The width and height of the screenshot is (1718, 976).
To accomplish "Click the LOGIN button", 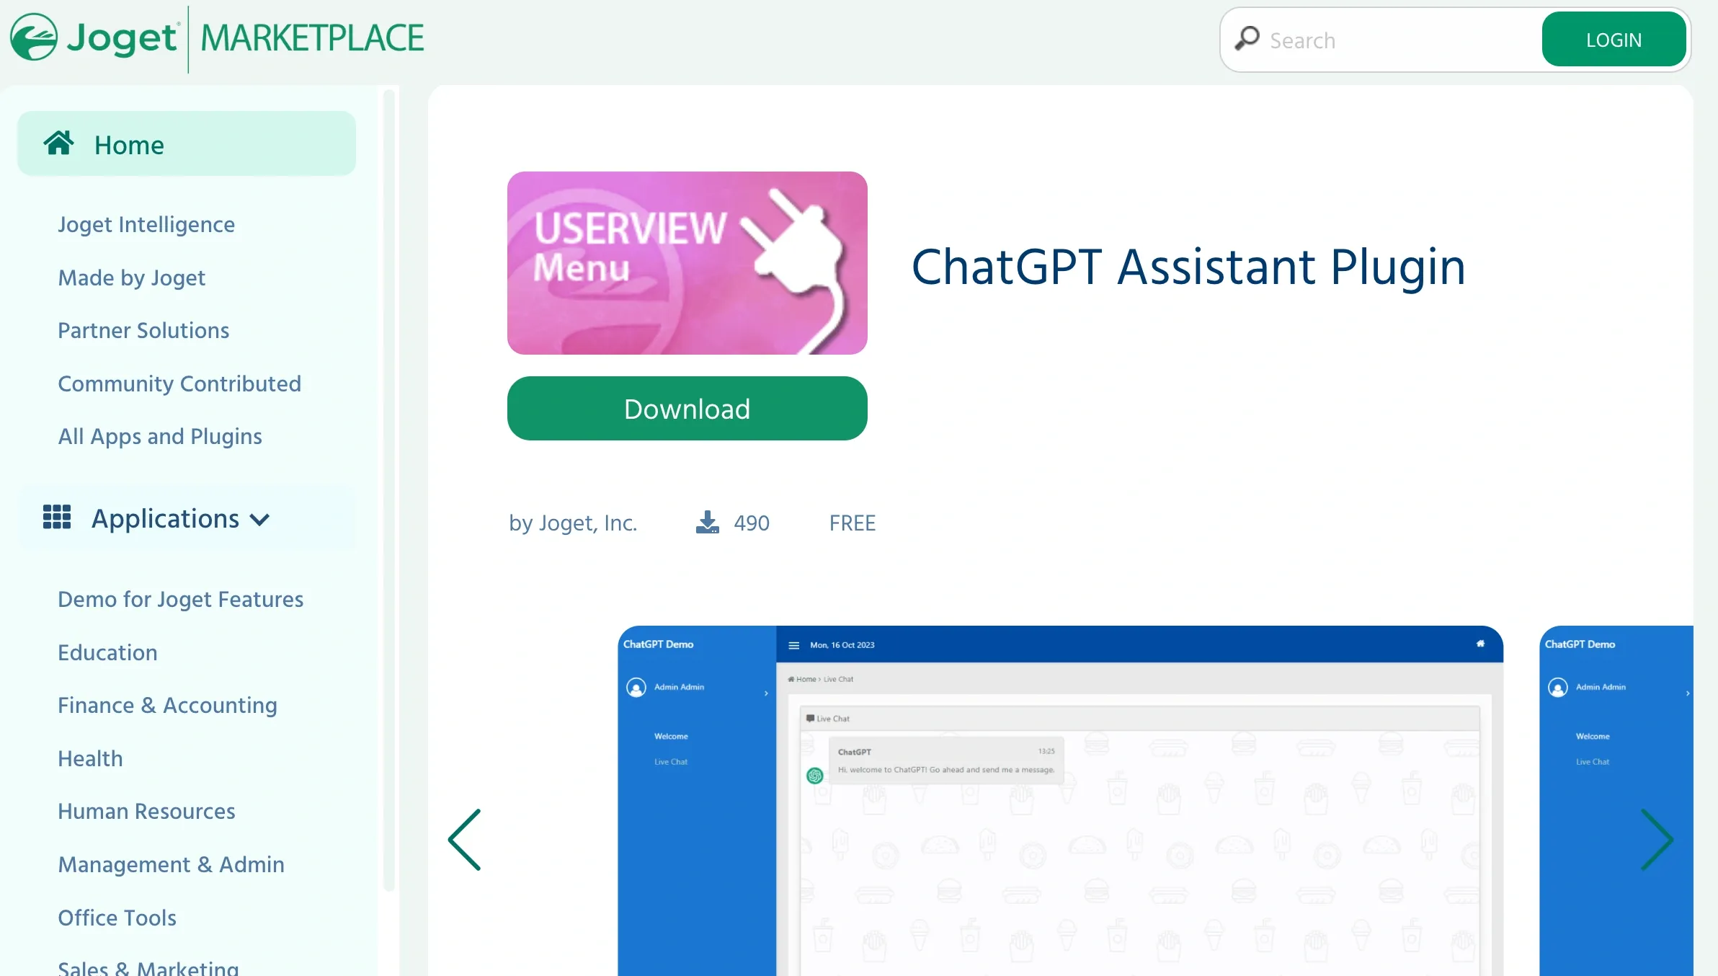I will (x=1613, y=40).
